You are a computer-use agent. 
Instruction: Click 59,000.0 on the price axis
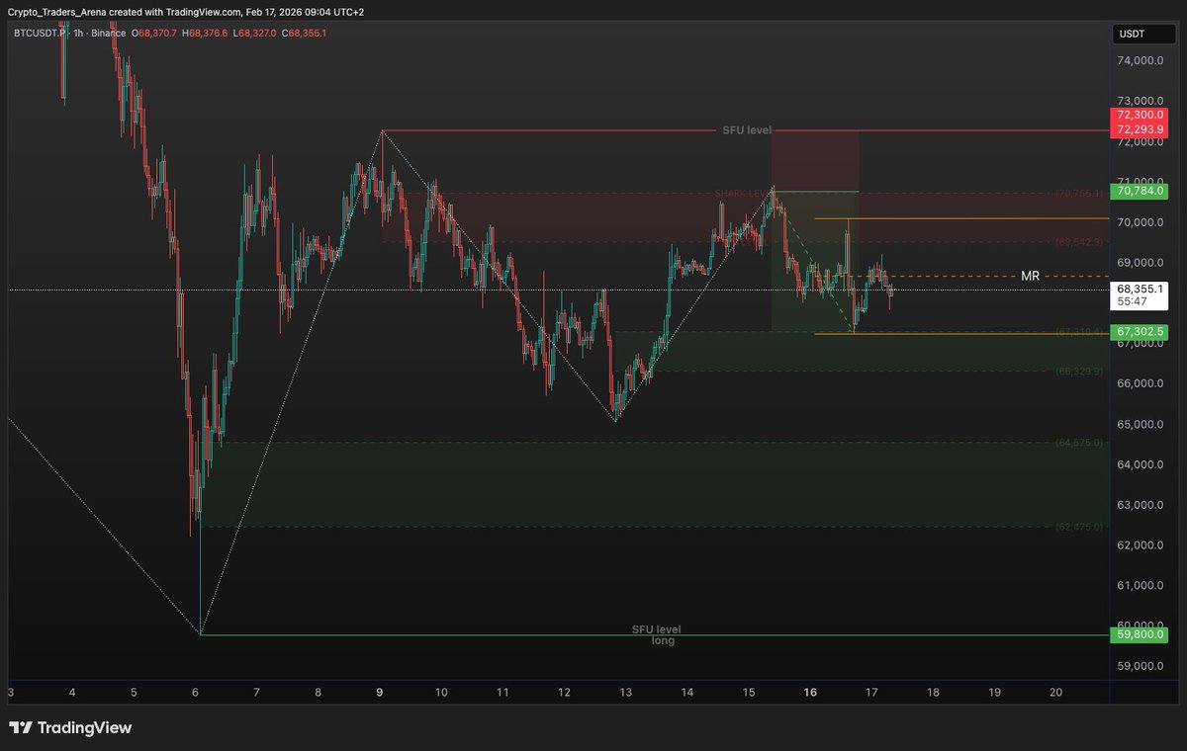pos(1140,666)
